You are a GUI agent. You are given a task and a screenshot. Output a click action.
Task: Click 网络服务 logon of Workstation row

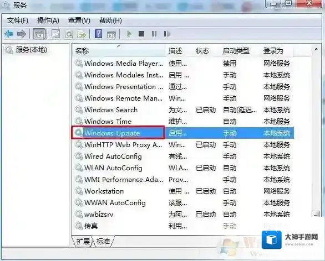coord(277,191)
